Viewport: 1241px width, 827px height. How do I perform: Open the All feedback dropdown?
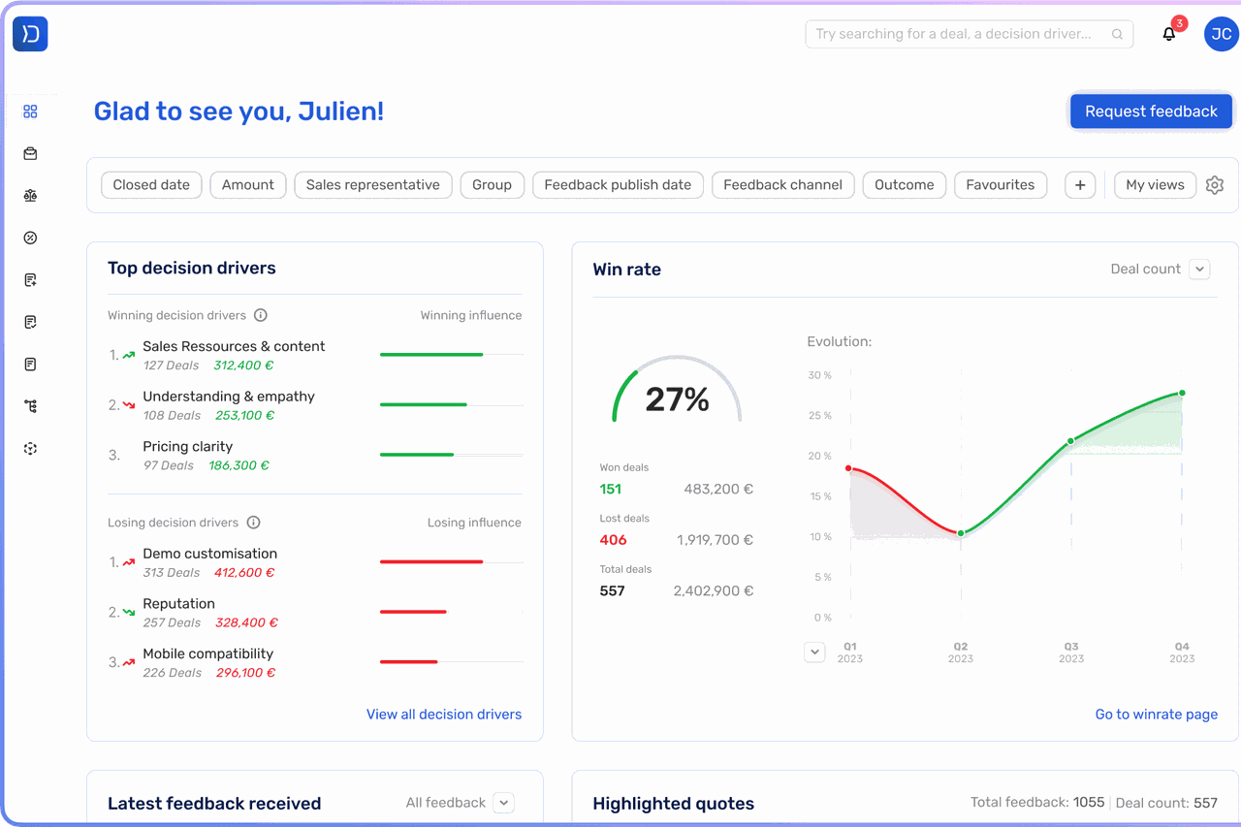[502, 803]
